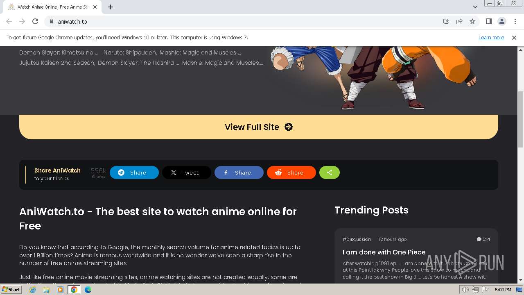Click the AniWatch.to best site heading
Image resolution: width=524 pixels, height=295 pixels.
coord(158,218)
